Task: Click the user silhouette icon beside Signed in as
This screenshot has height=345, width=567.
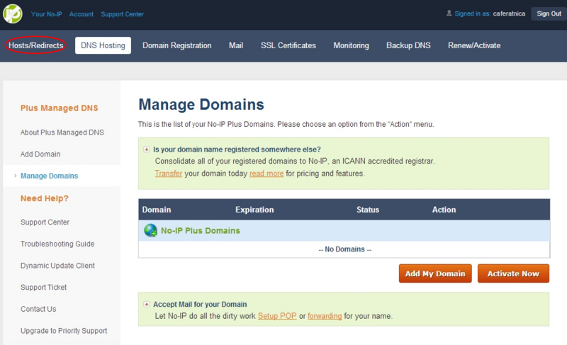Action: pos(449,13)
